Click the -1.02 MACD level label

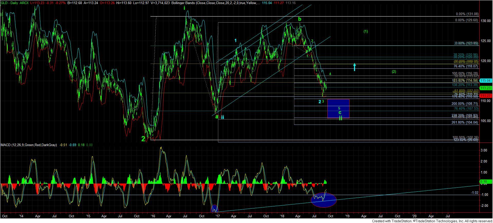point(475,192)
